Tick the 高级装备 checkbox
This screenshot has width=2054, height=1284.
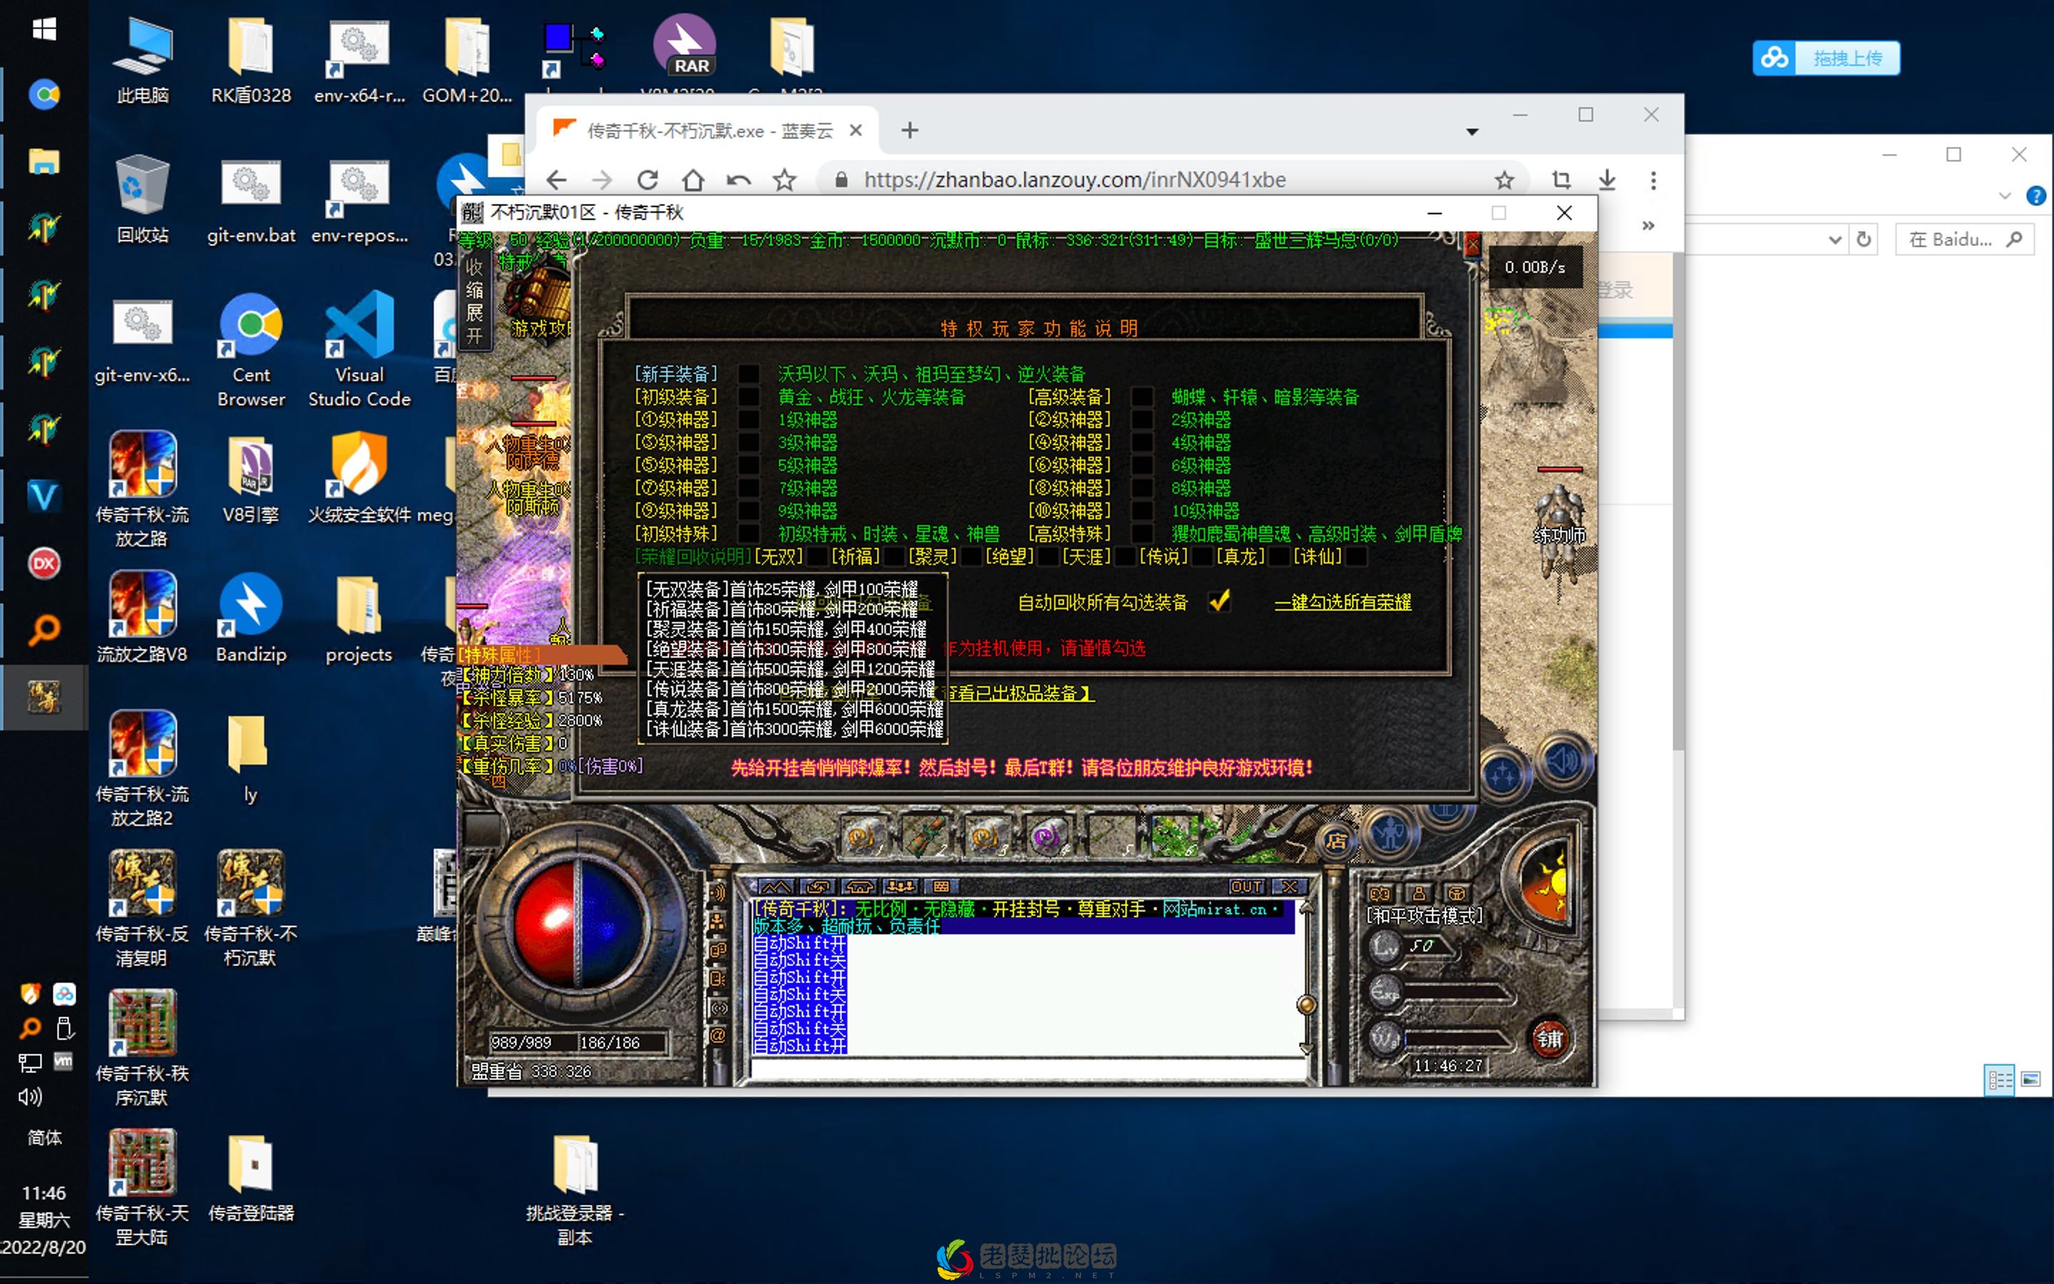pyautogui.click(x=1143, y=397)
